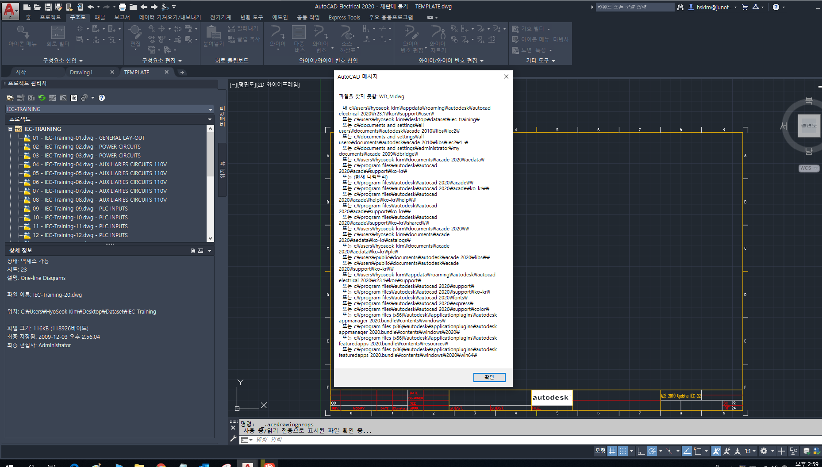Click the Open Project icon in Project Manager

click(x=10, y=98)
